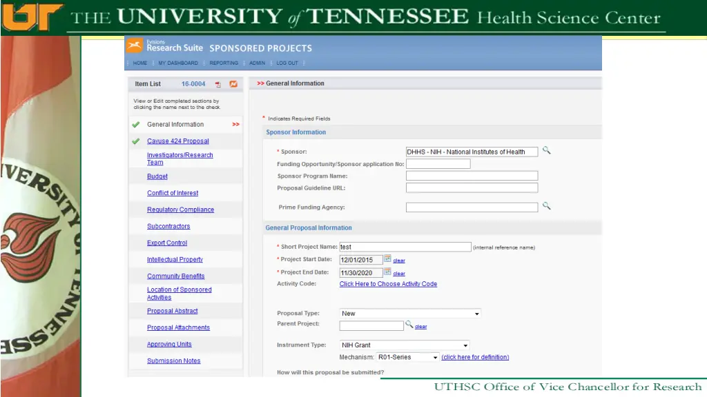
Task: Open the Proposal Attachments section
Action: click(x=178, y=327)
